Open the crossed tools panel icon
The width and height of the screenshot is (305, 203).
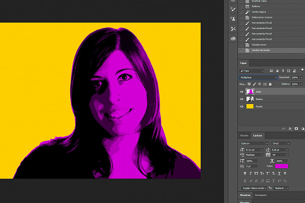click(233, 29)
